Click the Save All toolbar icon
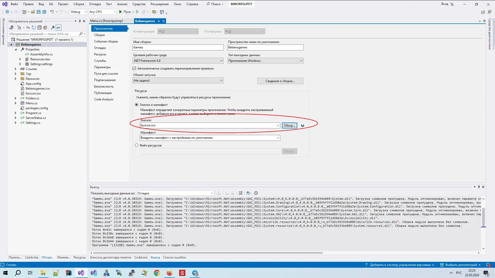Image resolution: width=495 pixels, height=278 pixels. 44,12
